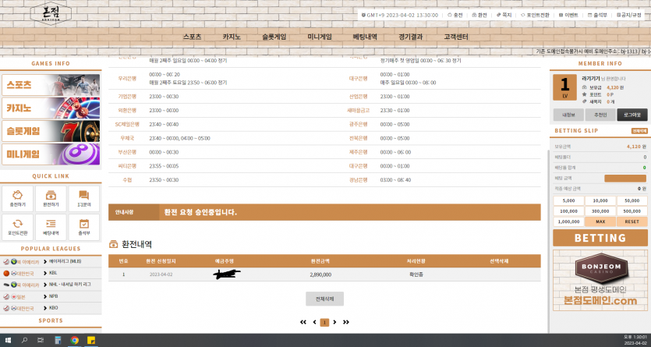Open Chrome from the Windows taskbar
651x347 pixels.
(x=75, y=341)
